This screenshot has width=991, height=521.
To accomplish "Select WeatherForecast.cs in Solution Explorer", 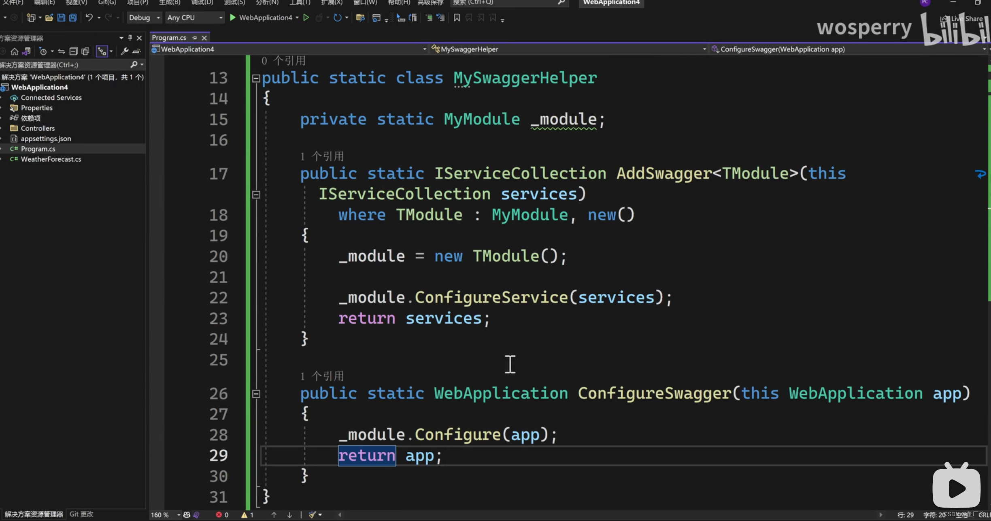I will 51,159.
